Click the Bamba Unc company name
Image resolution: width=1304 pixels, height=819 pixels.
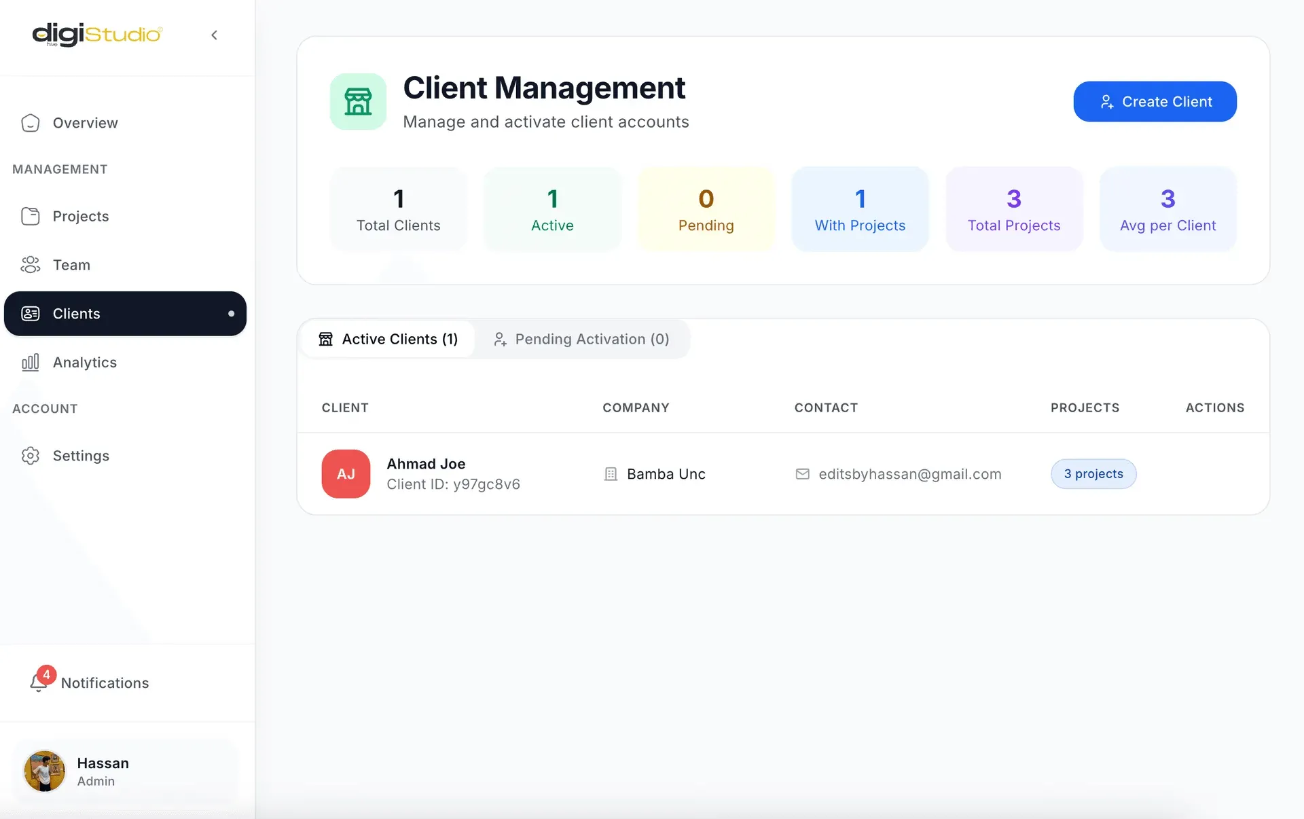coord(666,474)
